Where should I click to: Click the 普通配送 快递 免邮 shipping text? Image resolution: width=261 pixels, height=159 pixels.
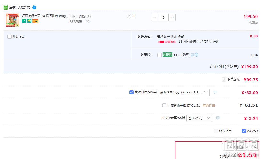click(171, 37)
